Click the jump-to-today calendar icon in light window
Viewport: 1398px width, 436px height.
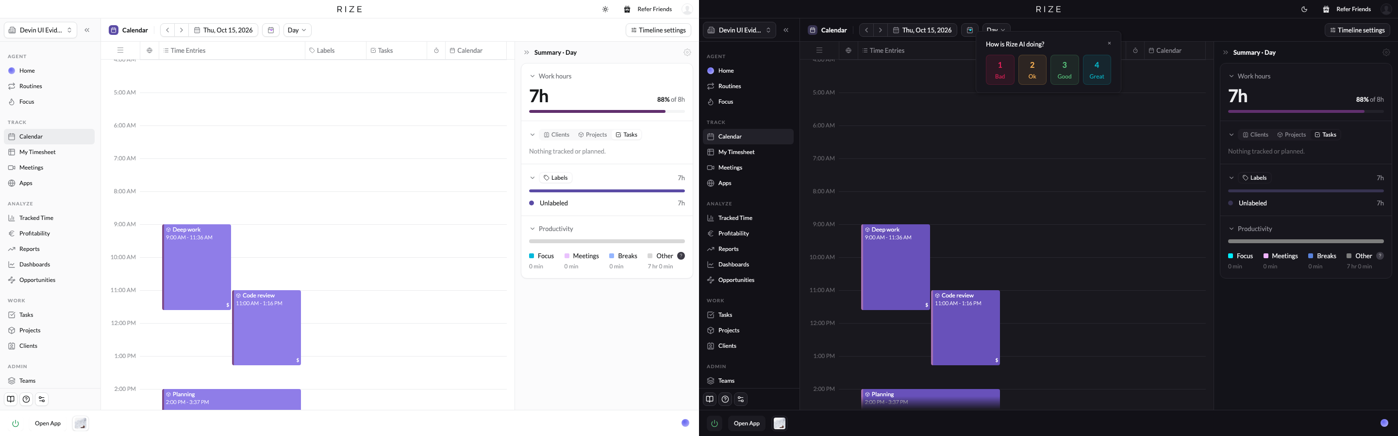pyautogui.click(x=271, y=31)
